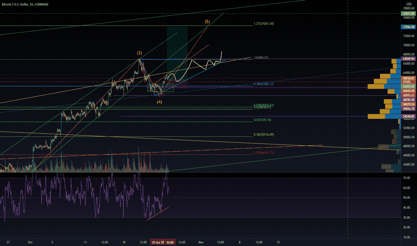This screenshot has width=417, height=246.
Task: Click the 1(66885.53) Fibonacci level label
Action: [261, 57]
